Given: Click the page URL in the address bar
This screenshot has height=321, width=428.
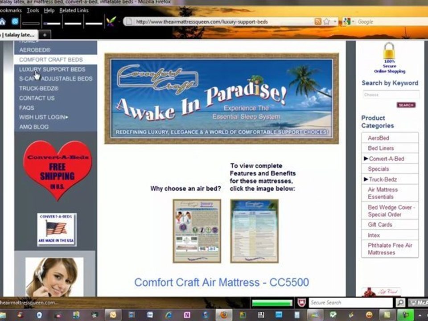Looking at the screenshot, I should click(x=202, y=22).
